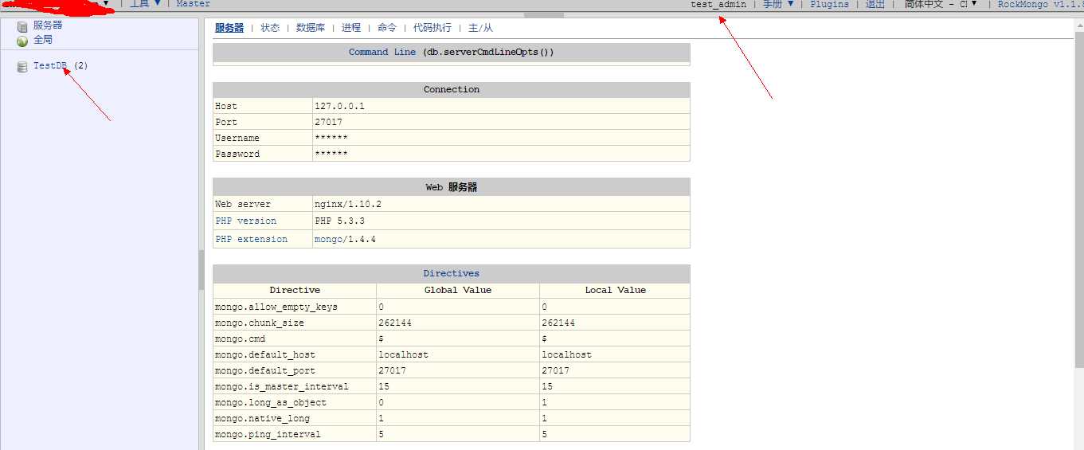Switch to the 状态 tab

(270, 28)
